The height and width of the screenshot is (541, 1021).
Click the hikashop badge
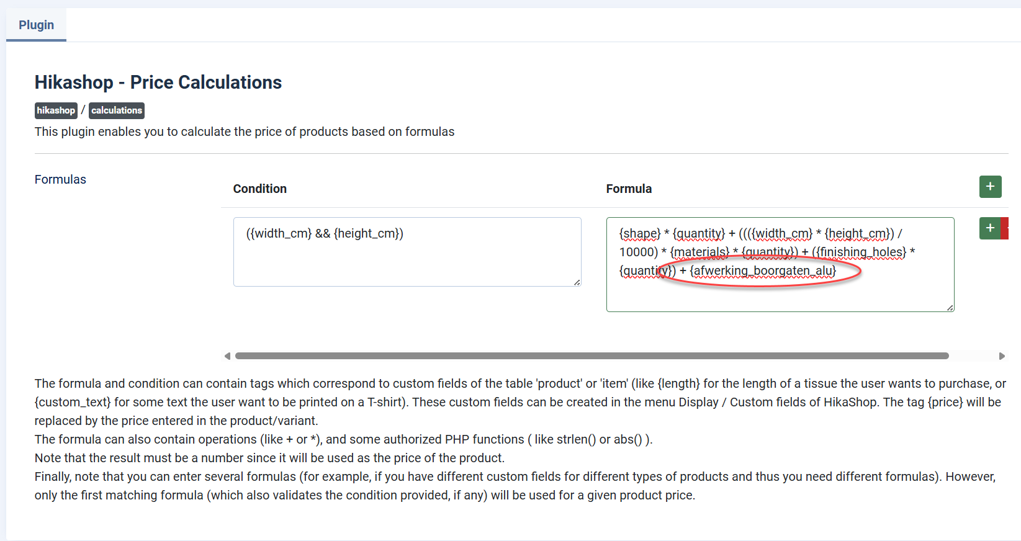point(56,110)
